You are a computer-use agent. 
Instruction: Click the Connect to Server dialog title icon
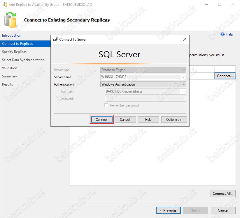coord(55,39)
